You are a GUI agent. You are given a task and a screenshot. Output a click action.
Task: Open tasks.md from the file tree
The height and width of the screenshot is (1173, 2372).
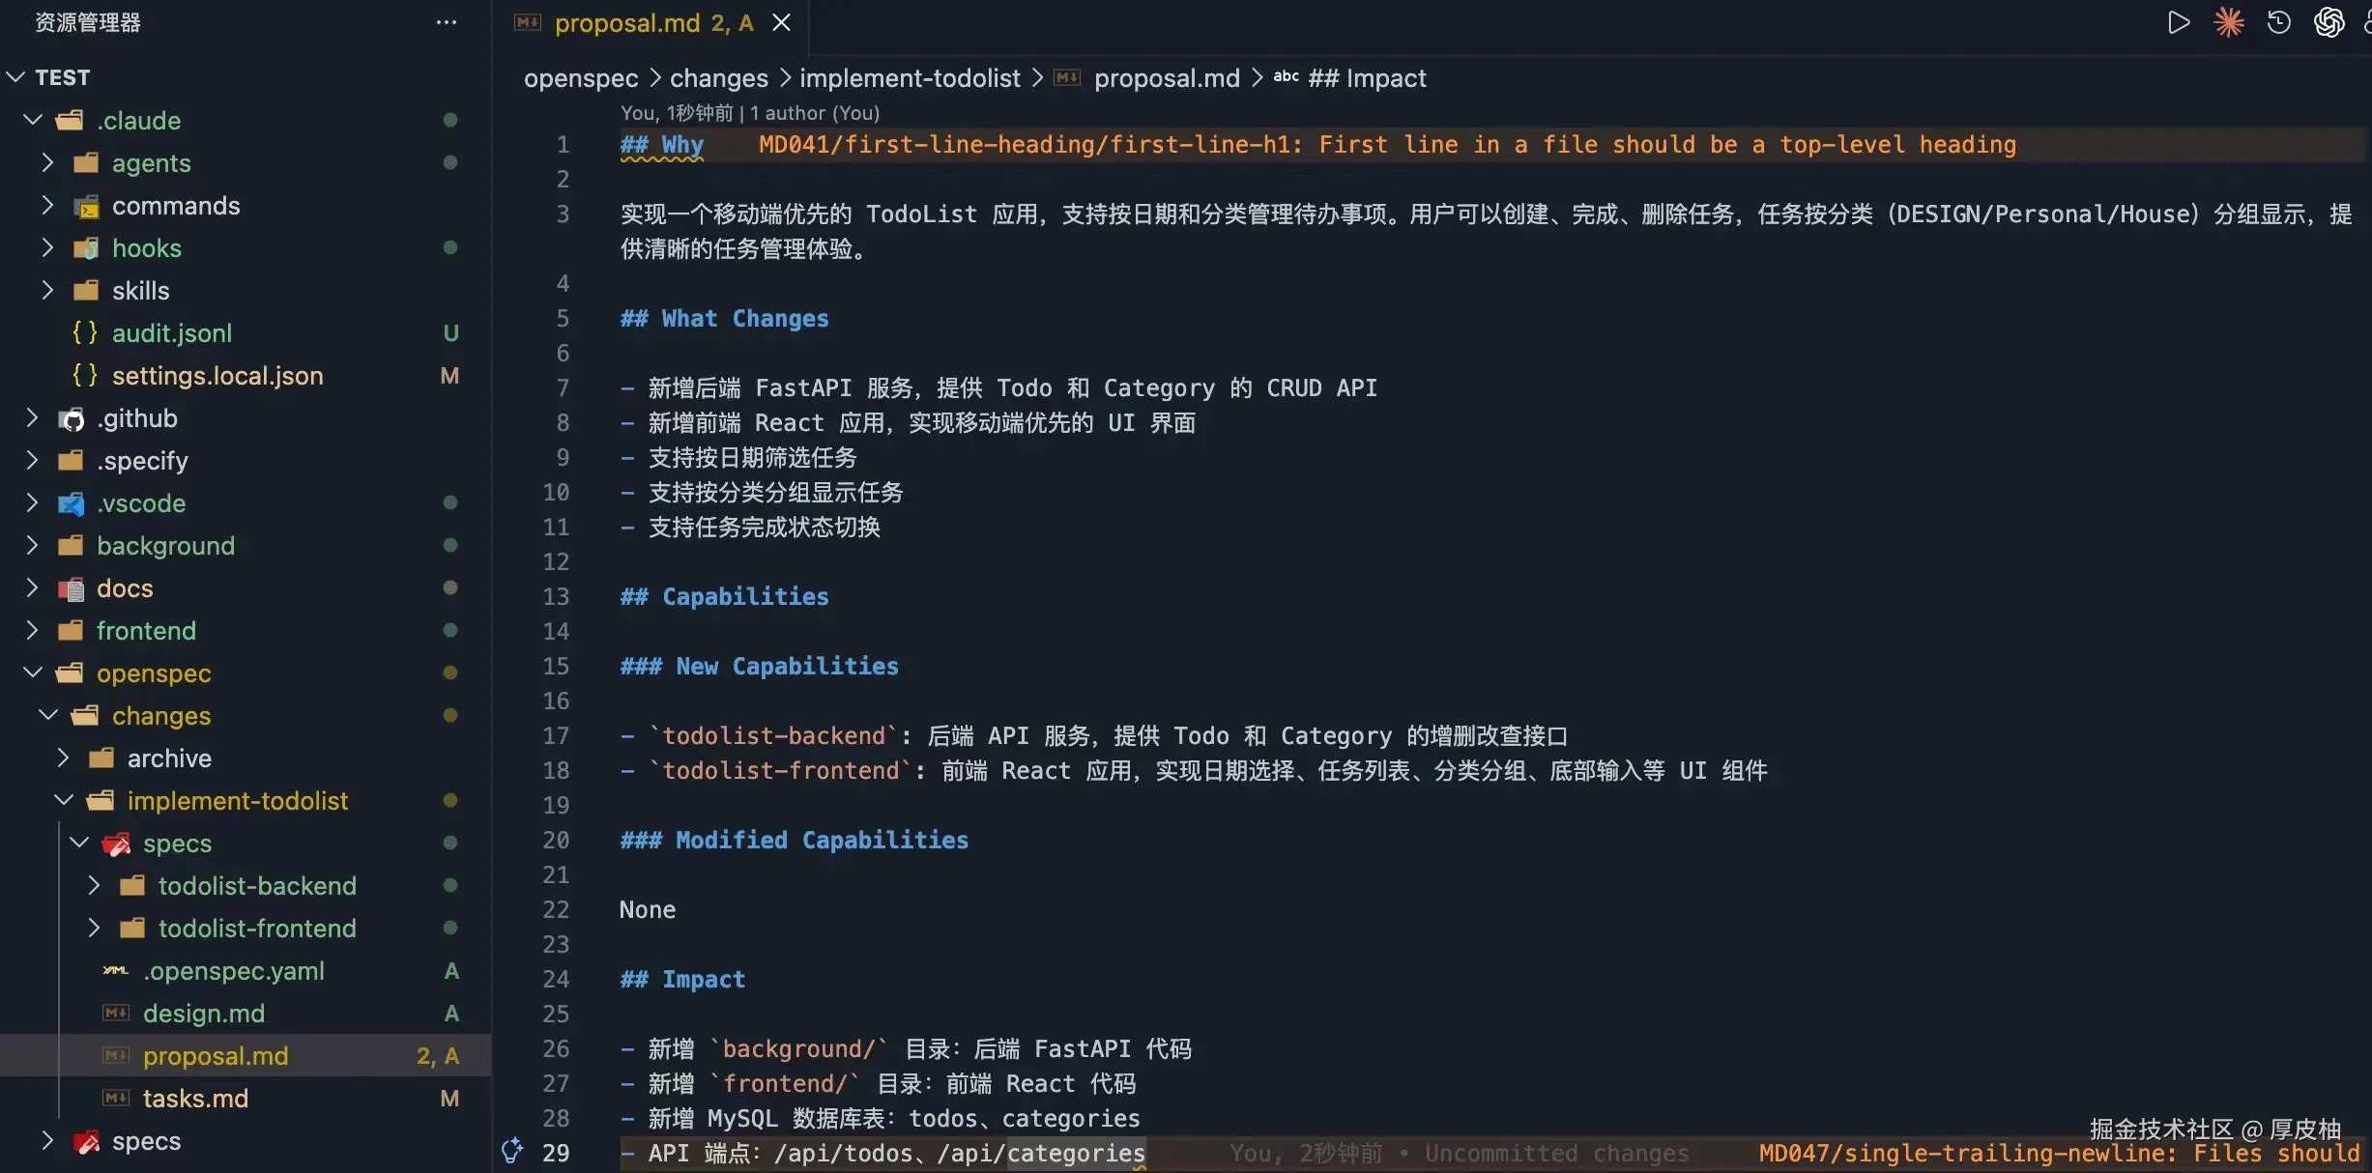(195, 1098)
